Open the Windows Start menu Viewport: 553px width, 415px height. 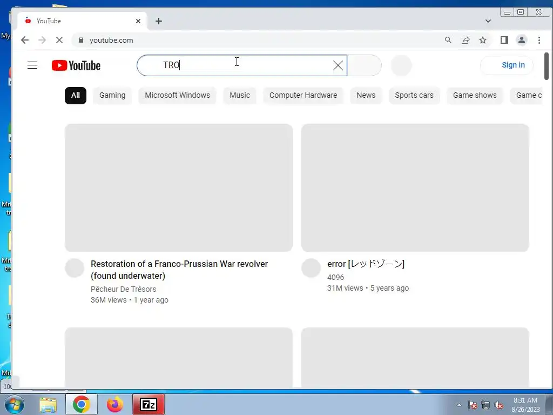14,404
